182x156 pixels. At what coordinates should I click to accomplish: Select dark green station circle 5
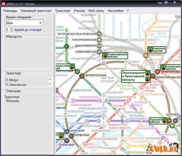click(67, 47)
